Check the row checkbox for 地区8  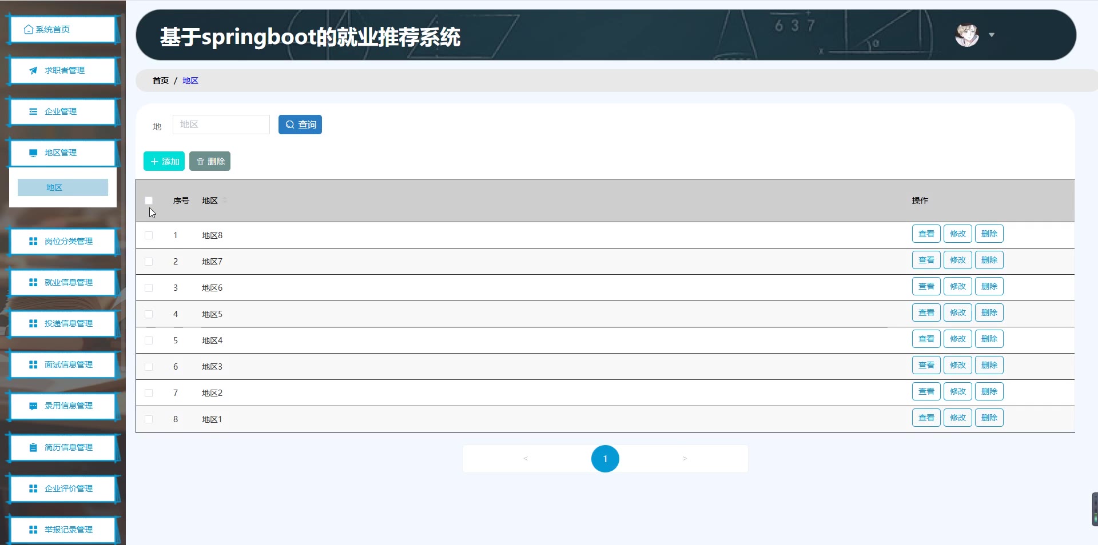(x=149, y=235)
